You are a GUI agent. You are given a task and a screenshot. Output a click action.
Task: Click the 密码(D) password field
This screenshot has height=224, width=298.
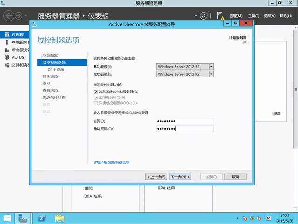click(185, 121)
